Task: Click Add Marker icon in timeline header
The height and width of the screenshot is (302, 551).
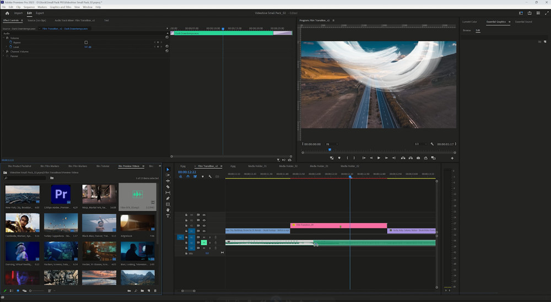Action: 202,176
